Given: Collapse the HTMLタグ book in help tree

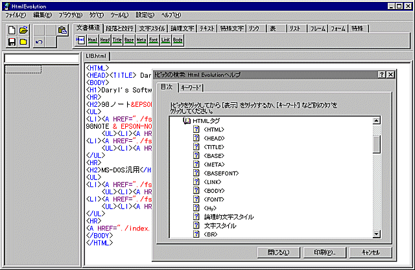Looking at the screenshot, I should point(187,120).
